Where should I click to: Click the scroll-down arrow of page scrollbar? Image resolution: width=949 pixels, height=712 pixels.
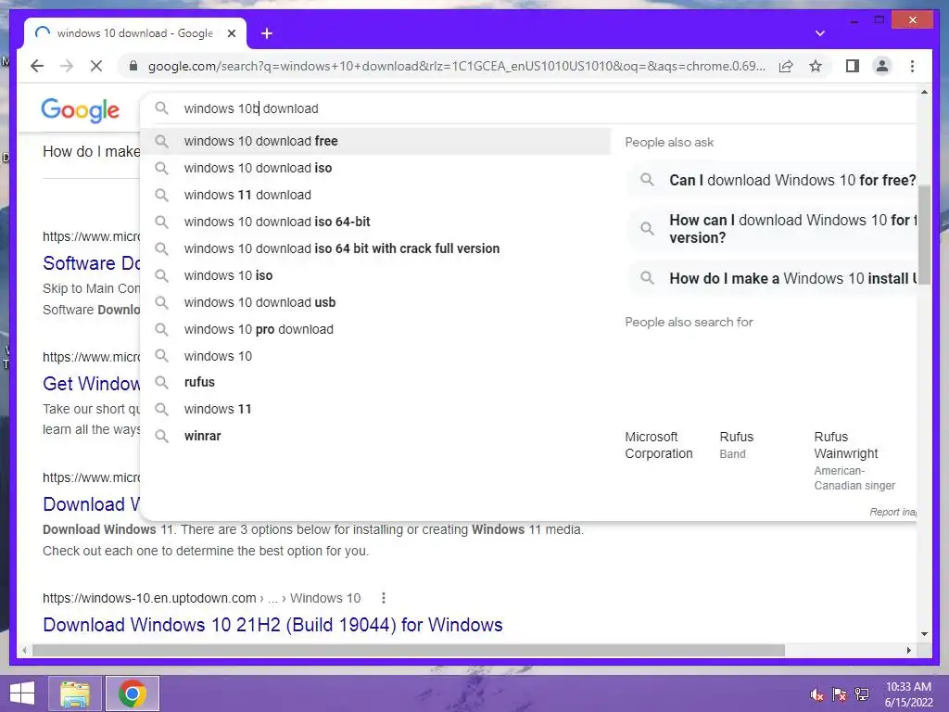tap(924, 634)
